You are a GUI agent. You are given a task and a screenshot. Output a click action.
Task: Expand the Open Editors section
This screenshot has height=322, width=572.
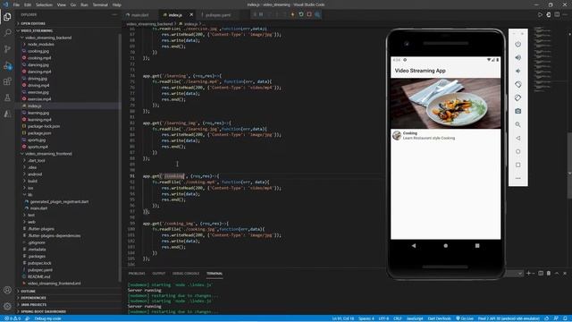tap(33, 23)
